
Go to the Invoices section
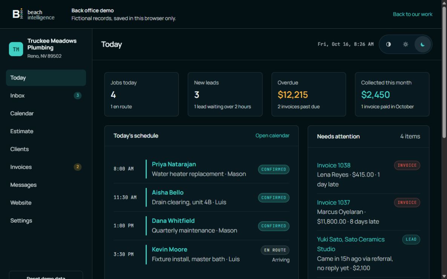(x=46, y=167)
